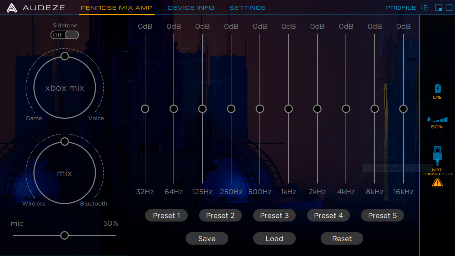455x256 pixels.
Task: Open the Device Info tab
Action: pos(191,8)
